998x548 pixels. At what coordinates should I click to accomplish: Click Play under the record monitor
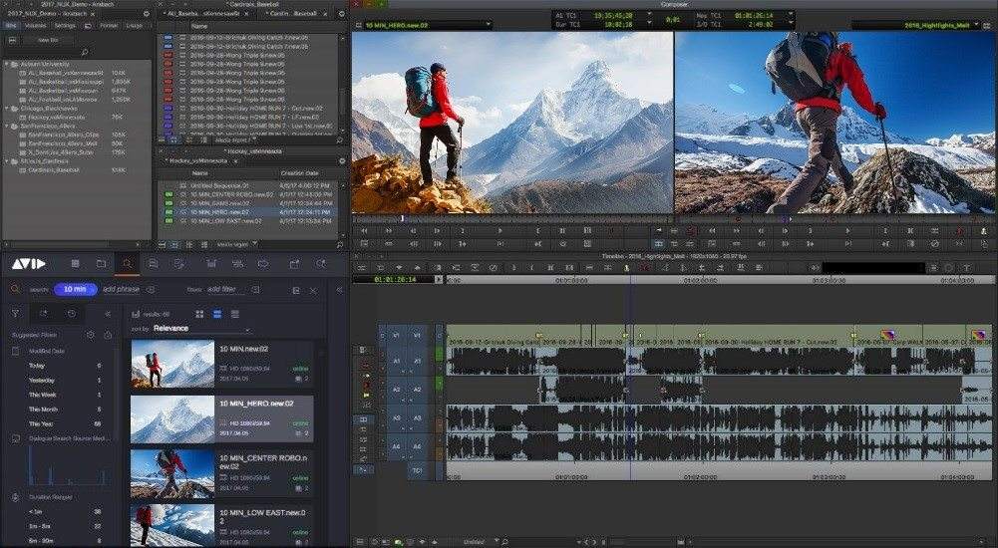pos(847,231)
